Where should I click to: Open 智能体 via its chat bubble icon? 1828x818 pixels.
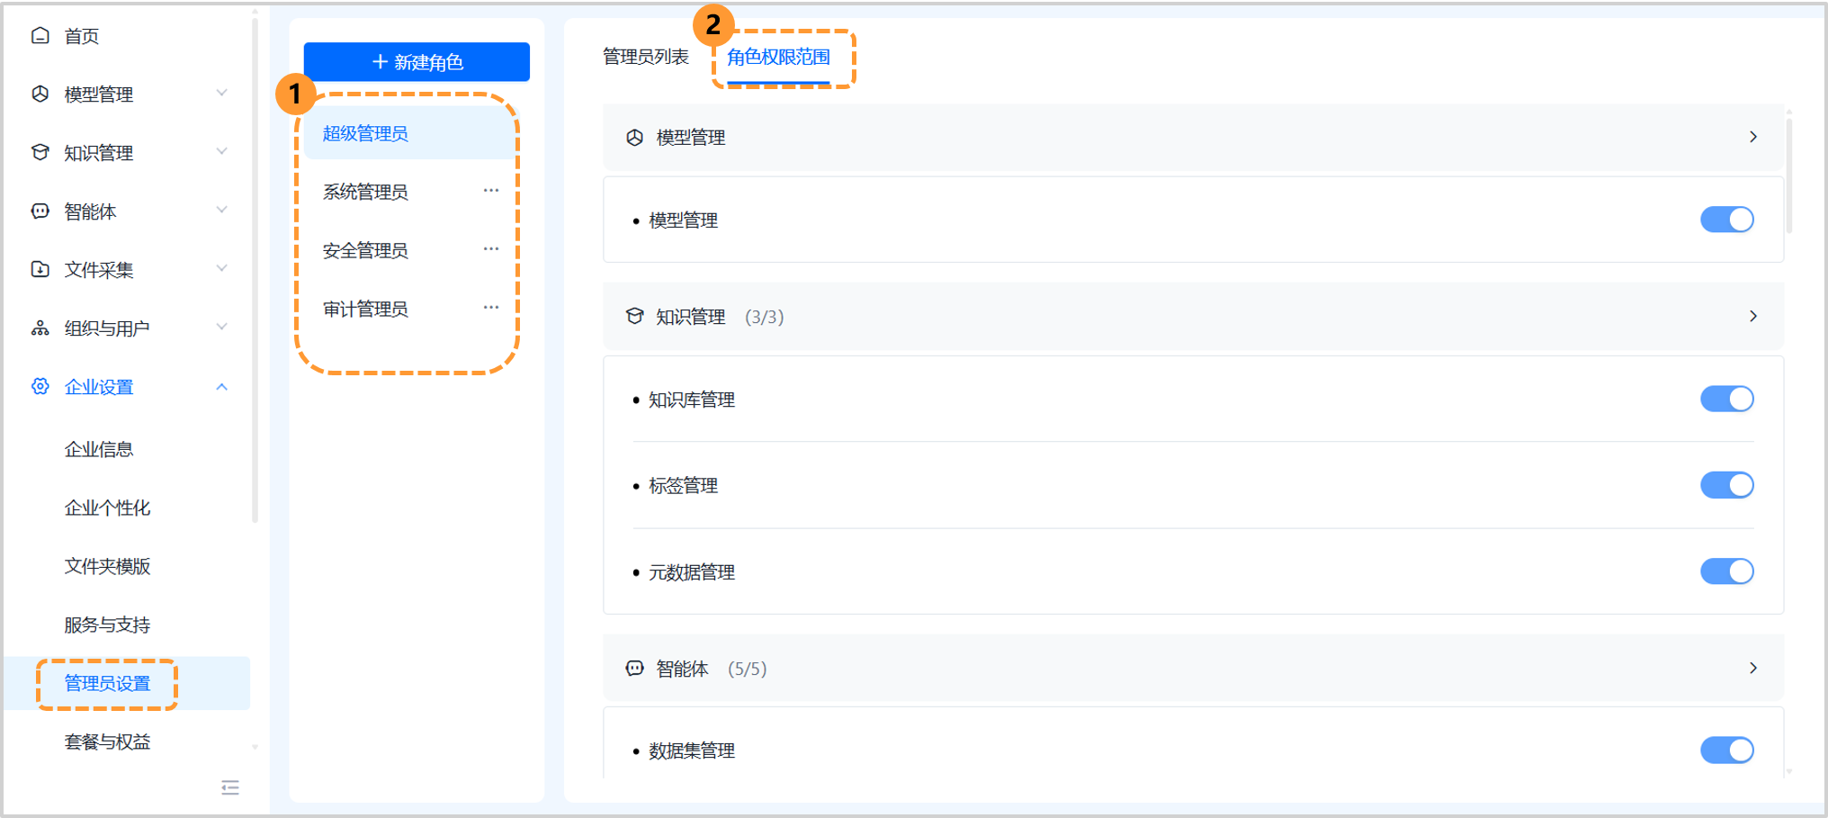[40, 211]
